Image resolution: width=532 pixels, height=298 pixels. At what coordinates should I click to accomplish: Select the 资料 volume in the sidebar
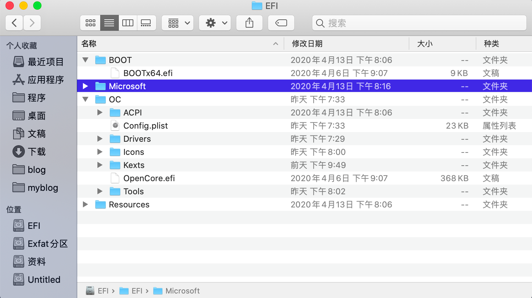coord(30,262)
